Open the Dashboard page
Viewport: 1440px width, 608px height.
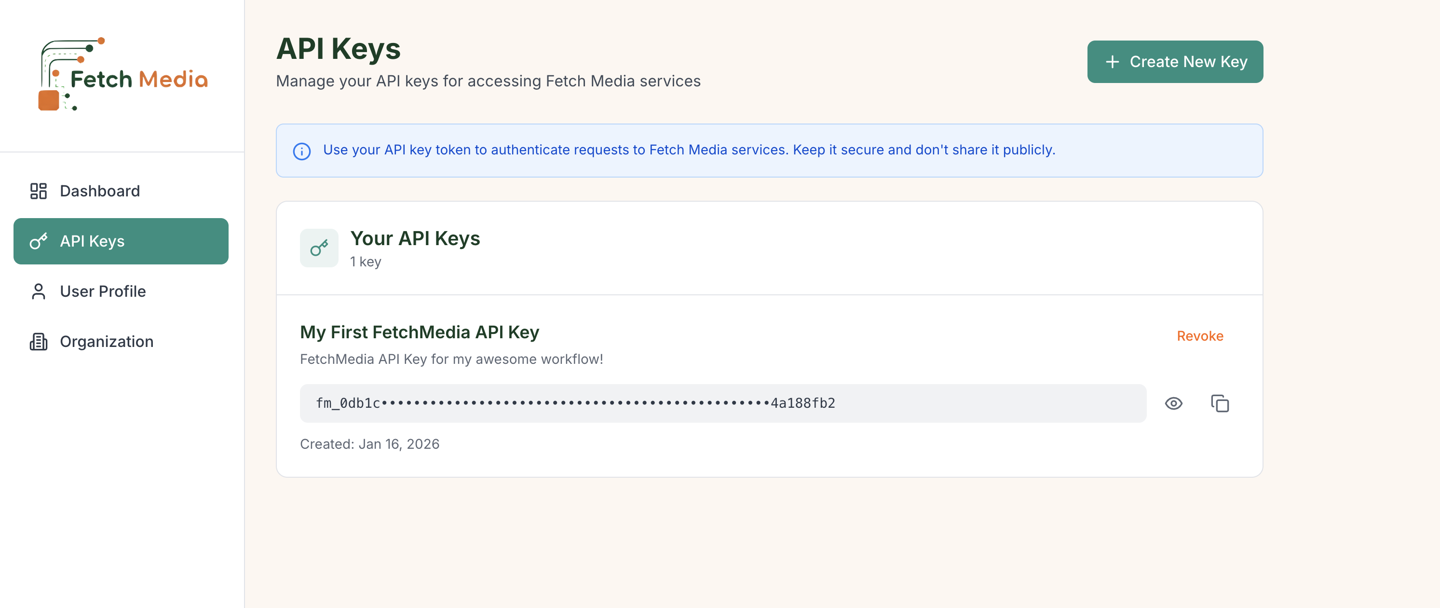99,191
